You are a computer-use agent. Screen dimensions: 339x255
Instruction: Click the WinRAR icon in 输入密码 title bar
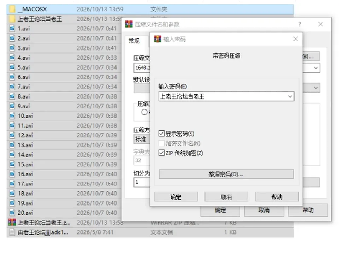157,39
